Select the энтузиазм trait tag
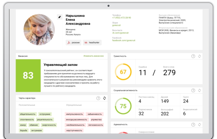Screen dimensions: 217x139 click(x=36, y=130)
